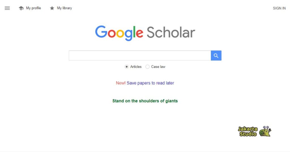290x152 pixels.
Task: Click the Jakarta Studio snail mascot
Action: click(265, 131)
